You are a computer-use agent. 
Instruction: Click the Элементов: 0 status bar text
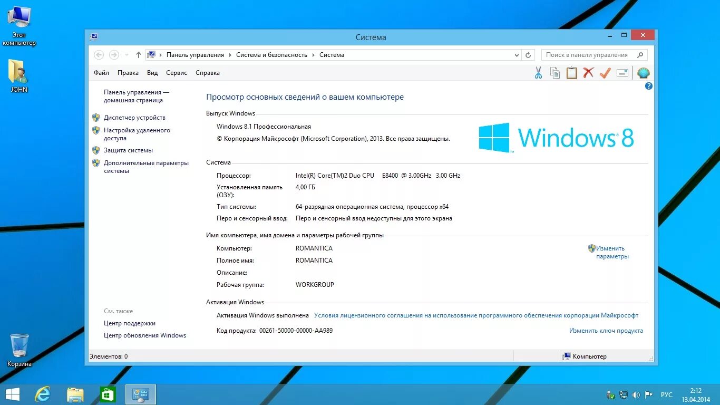click(109, 356)
